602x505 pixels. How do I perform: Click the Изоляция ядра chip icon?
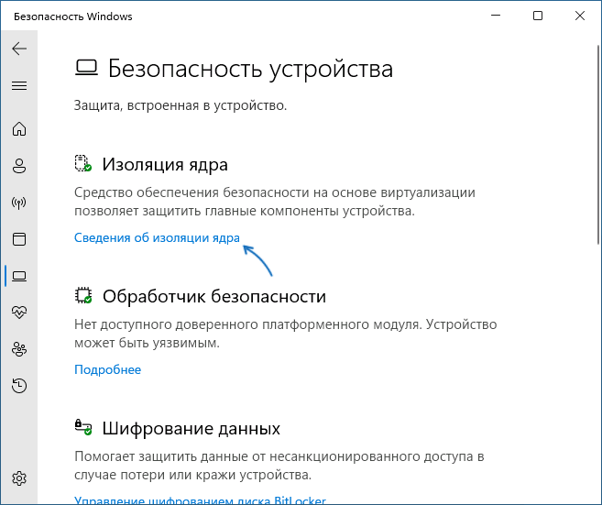(83, 164)
